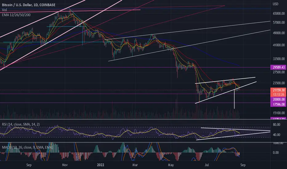This screenshot has width=287, height=169.
Task: Click the 17596.08 price level label
Action: click(279, 104)
